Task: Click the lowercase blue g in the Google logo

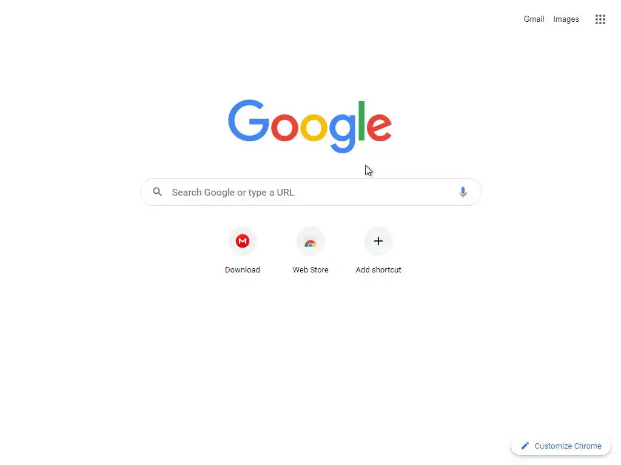Action: 343,133
